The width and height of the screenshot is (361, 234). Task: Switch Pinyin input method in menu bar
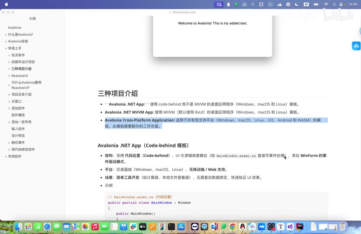point(306,4)
